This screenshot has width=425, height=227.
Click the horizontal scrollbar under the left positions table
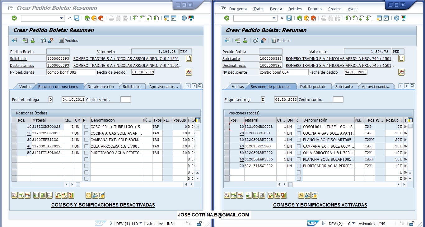[x=131, y=184]
